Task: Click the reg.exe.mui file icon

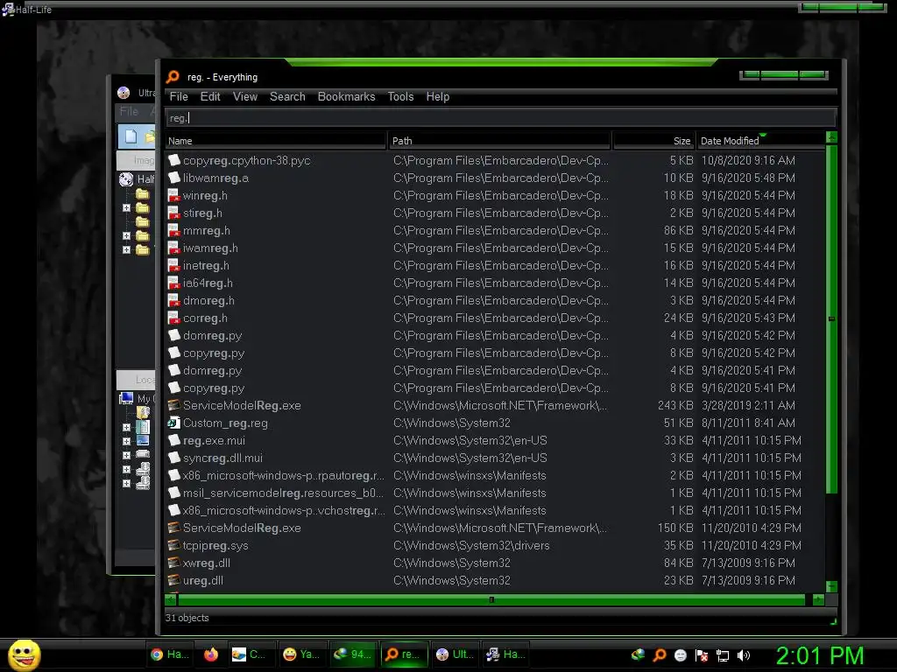Action: [174, 441]
